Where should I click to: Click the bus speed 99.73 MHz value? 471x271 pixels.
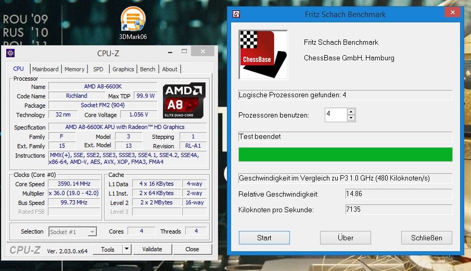pos(74,202)
